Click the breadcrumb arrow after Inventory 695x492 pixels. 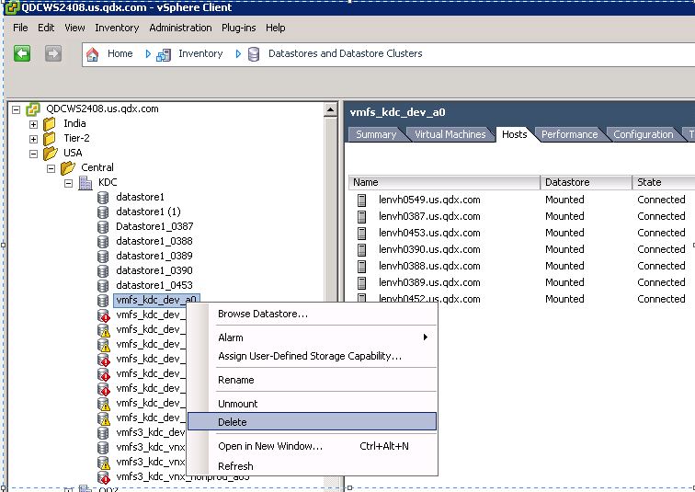(238, 54)
